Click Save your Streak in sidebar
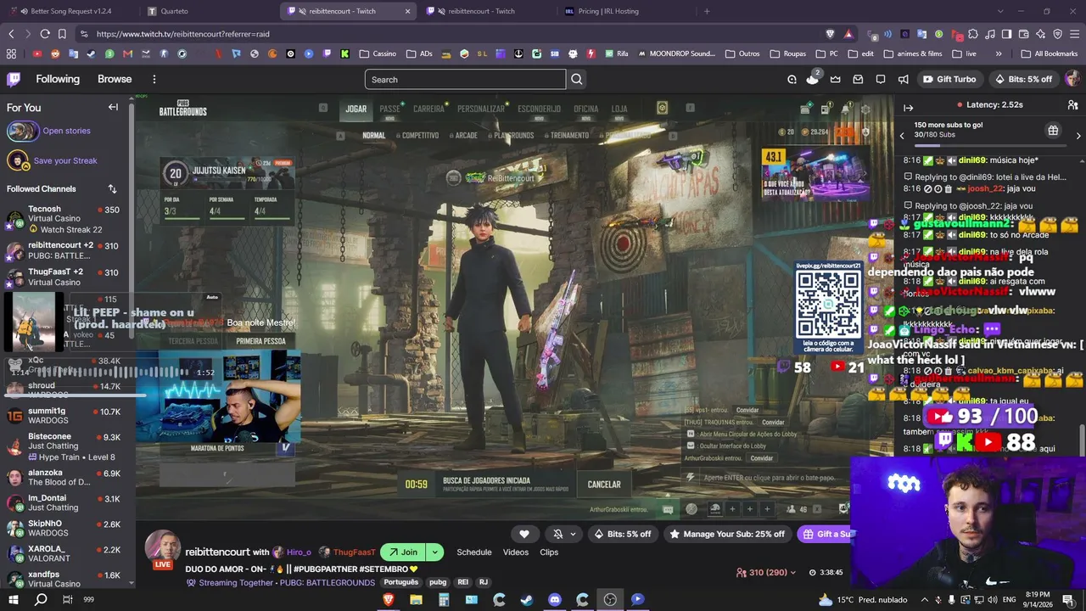Screen dimensions: 1086x611 coord(65,160)
